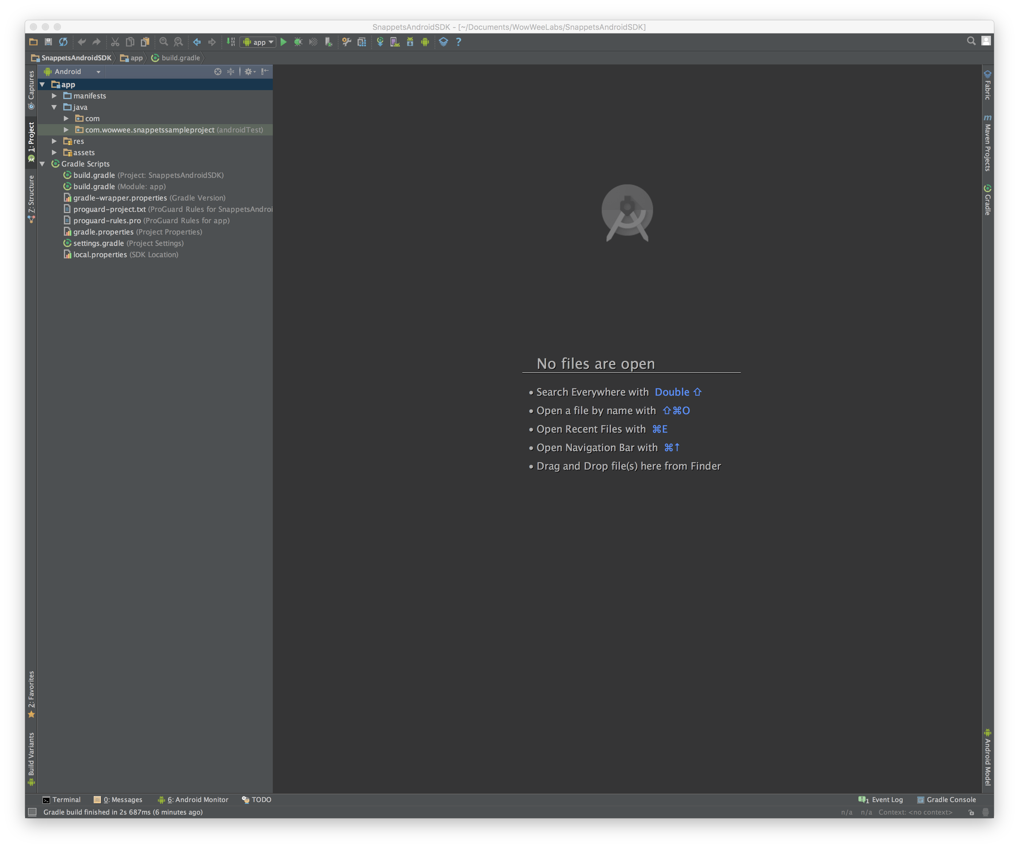Open SDK Manager download icon

point(410,42)
